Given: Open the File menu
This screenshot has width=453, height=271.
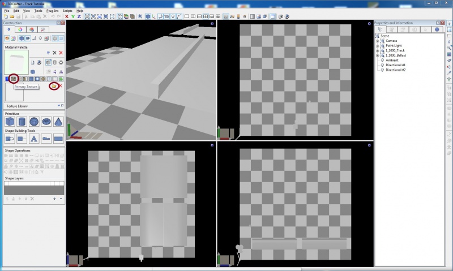Looking at the screenshot, I should point(7,11).
